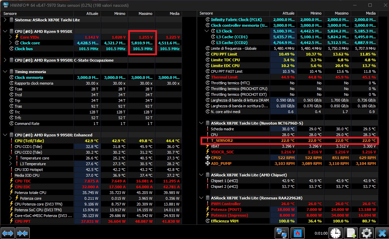The width and height of the screenshot is (389, 239).
Task: Expand the Clock core row
Action: coord(10,43)
